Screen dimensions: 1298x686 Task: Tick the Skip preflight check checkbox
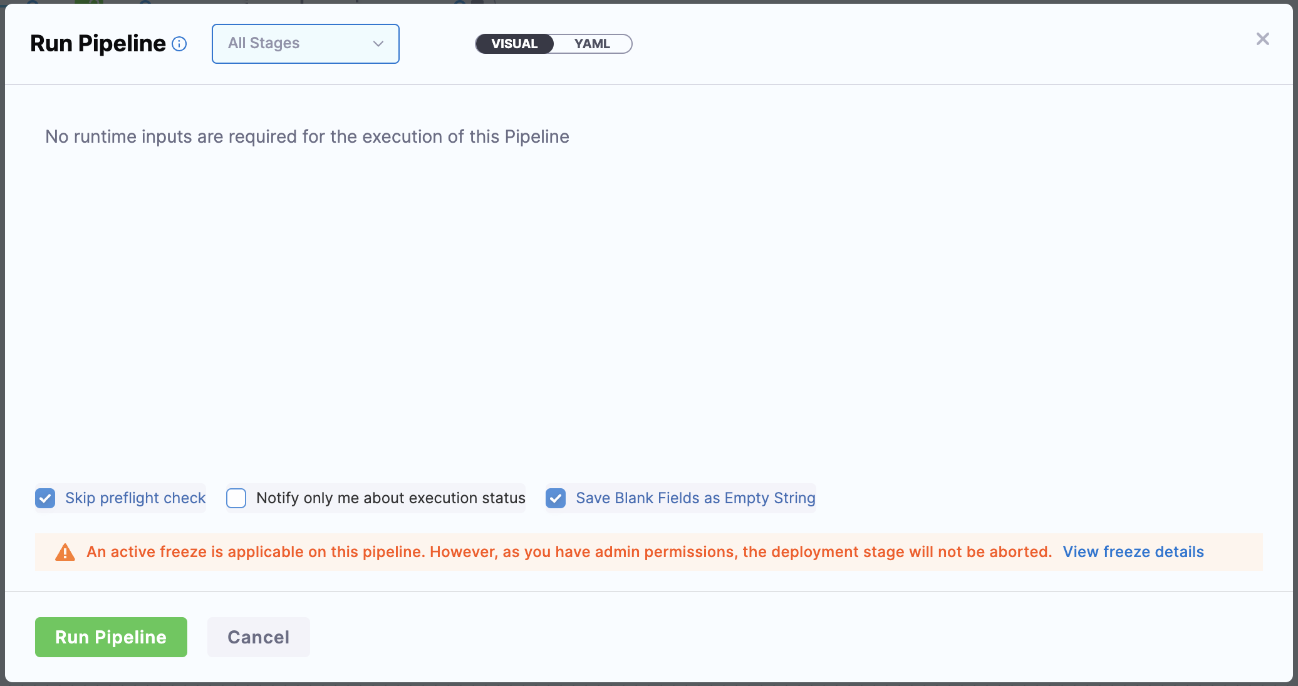click(x=45, y=498)
